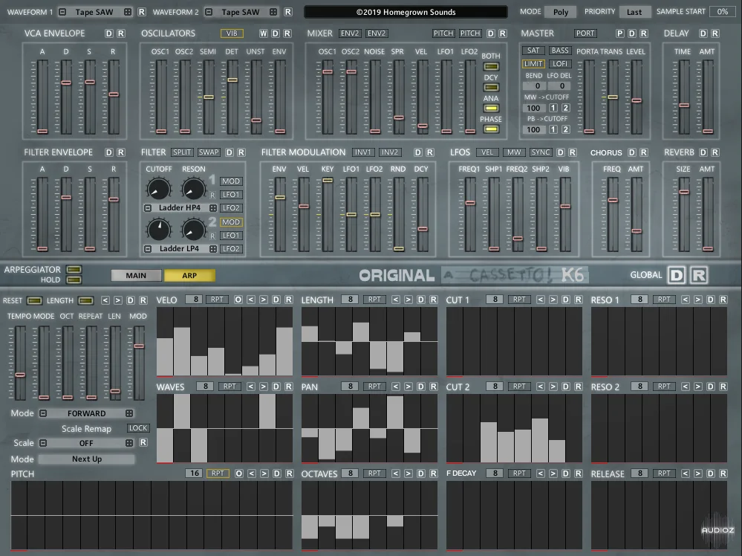Click the SAMPLE START 0% field
The width and height of the screenshot is (742, 556).
pos(722,12)
